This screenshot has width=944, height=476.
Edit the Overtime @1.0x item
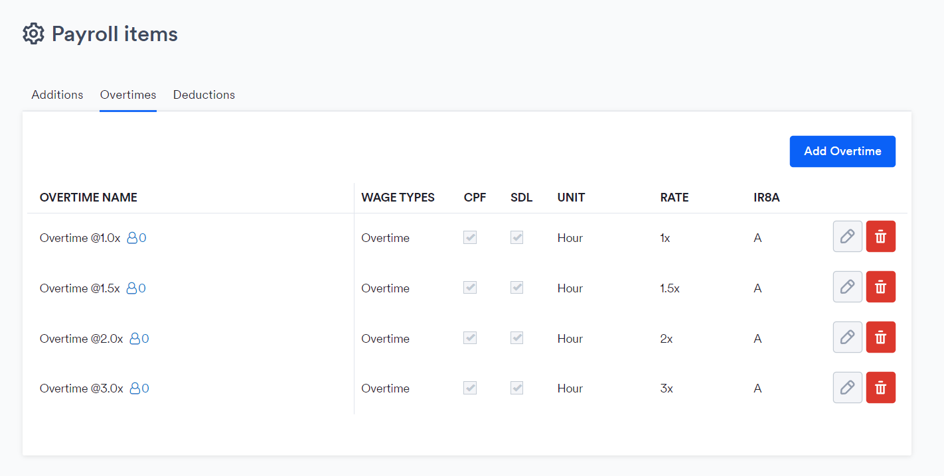click(x=848, y=237)
